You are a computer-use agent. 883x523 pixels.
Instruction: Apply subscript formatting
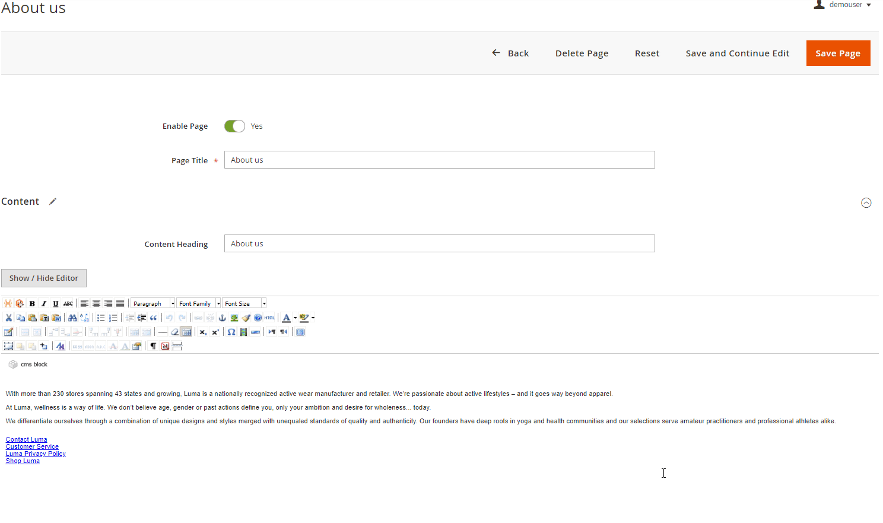[x=202, y=332]
